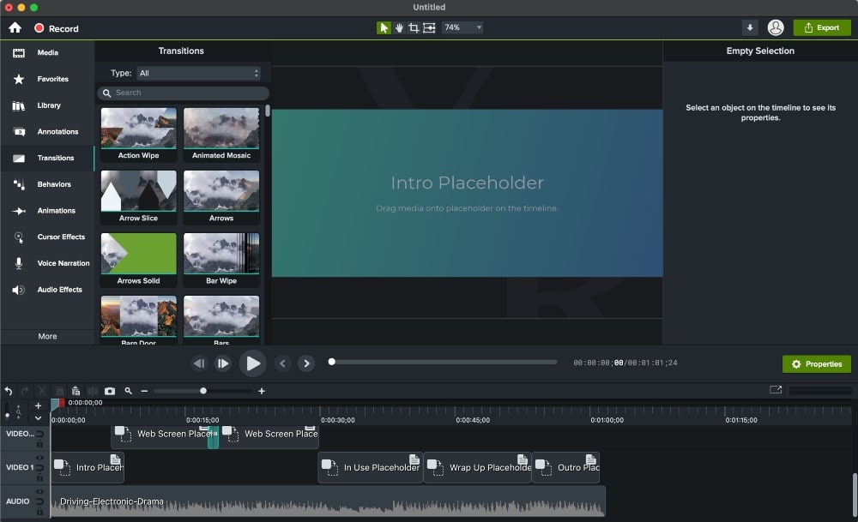Add a new track with the plus icon
Image resolution: width=858 pixels, height=522 pixels.
37,406
